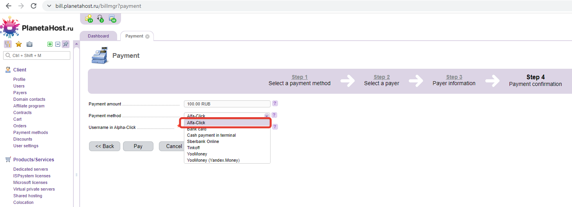This screenshot has height=207, width=572.
Task: Expand all menu sections with plus icon
Action: [50, 44]
